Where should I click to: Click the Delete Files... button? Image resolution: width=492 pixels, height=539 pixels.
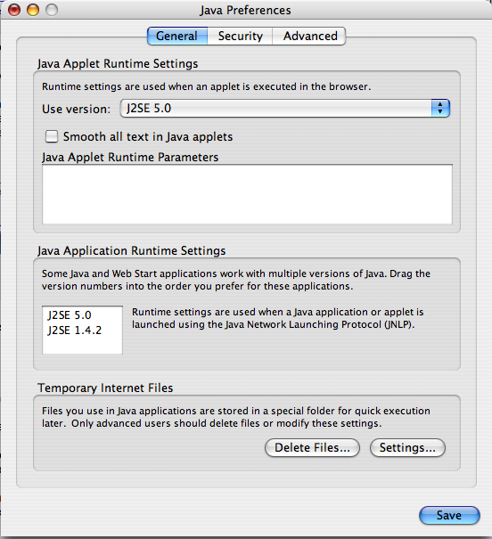pyautogui.click(x=312, y=447)
